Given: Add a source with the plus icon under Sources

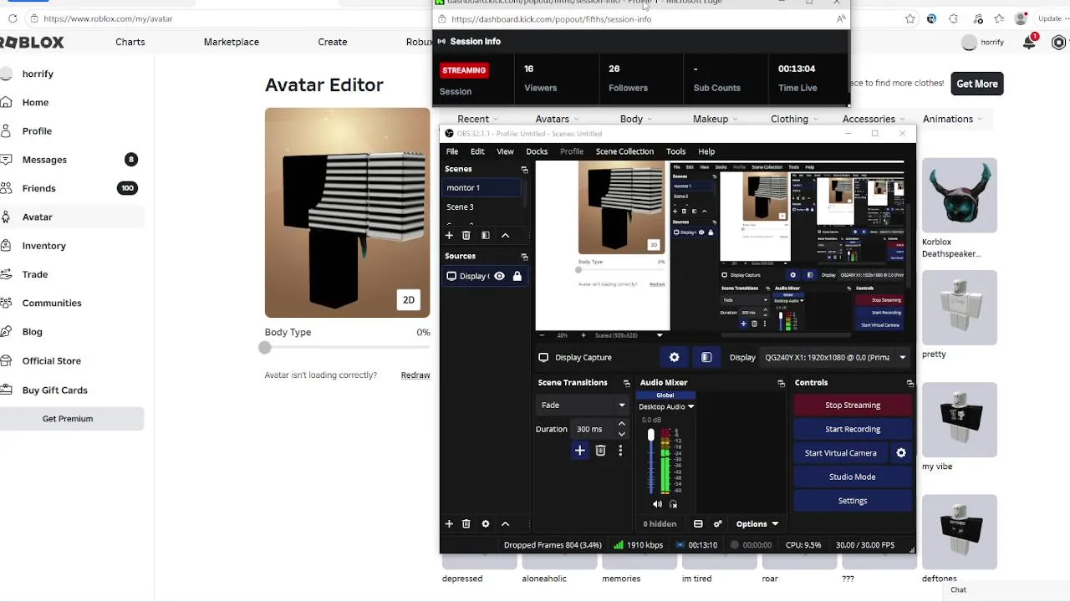Looking at the screenshot, I should [x=449, y=524].
